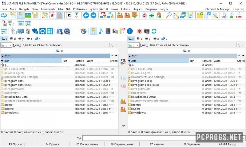The image size is (246, 147).
Task: Create new folder with plus icon
Action: (200, 15)
